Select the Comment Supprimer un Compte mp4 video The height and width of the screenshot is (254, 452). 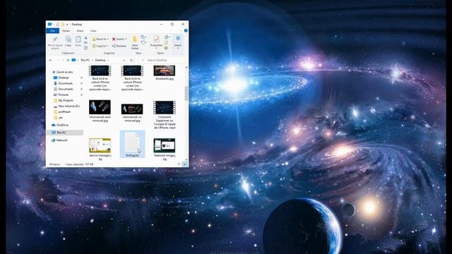[165, 114]
